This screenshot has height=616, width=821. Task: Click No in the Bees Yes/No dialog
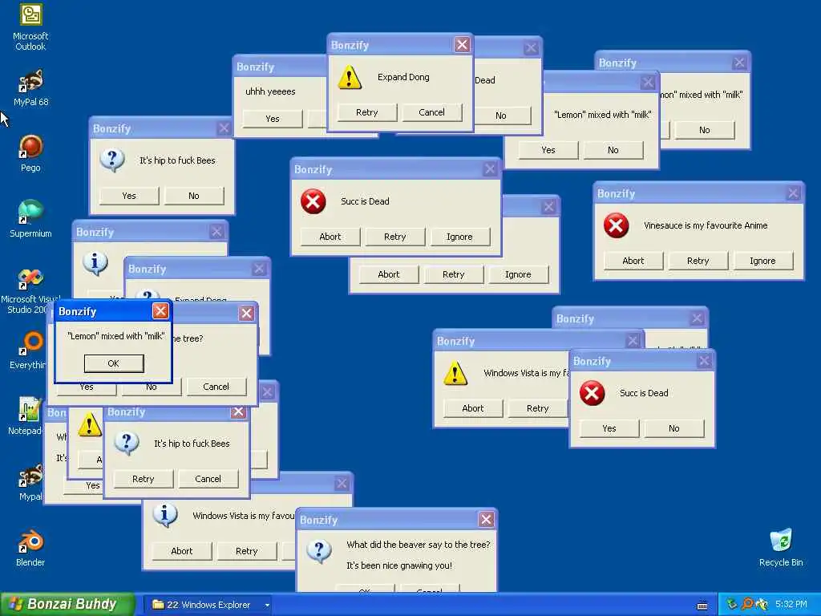(x=194, y=196)
